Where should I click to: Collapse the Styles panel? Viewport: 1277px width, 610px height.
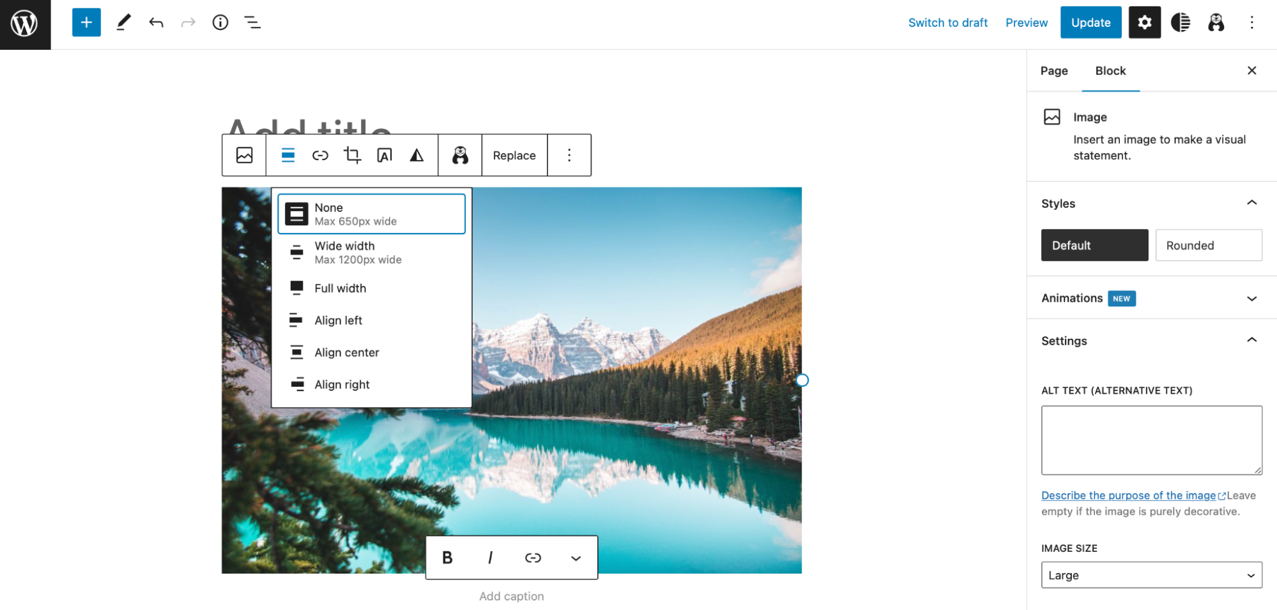(x=1151, y=204)
